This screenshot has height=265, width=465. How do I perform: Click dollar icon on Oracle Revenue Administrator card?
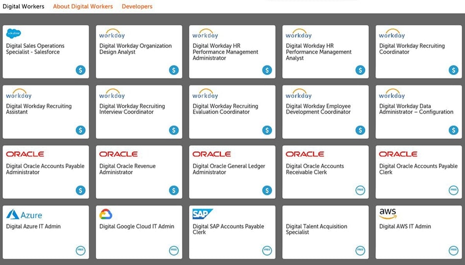[174, 190]
